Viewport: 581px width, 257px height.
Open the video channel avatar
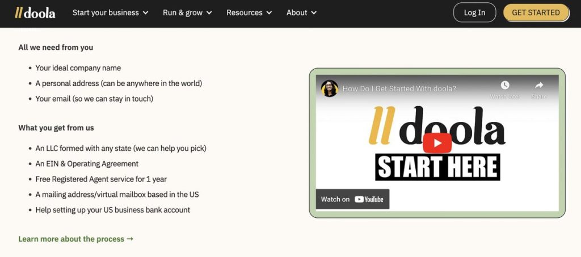click(330, 89)
